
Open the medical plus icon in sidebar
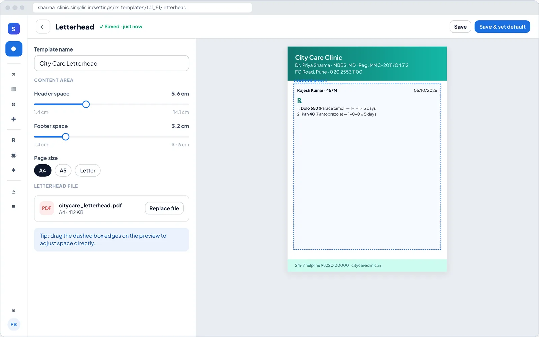[14, 119]
